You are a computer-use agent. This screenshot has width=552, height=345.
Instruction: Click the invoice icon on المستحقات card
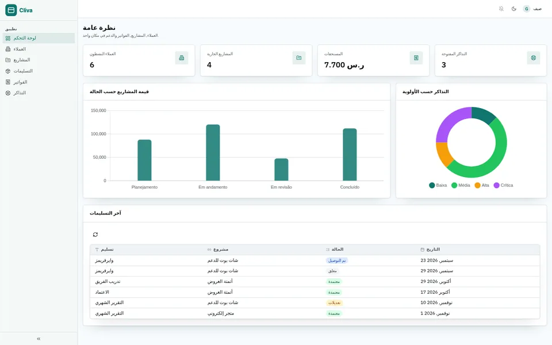click(x=416, y=57)
